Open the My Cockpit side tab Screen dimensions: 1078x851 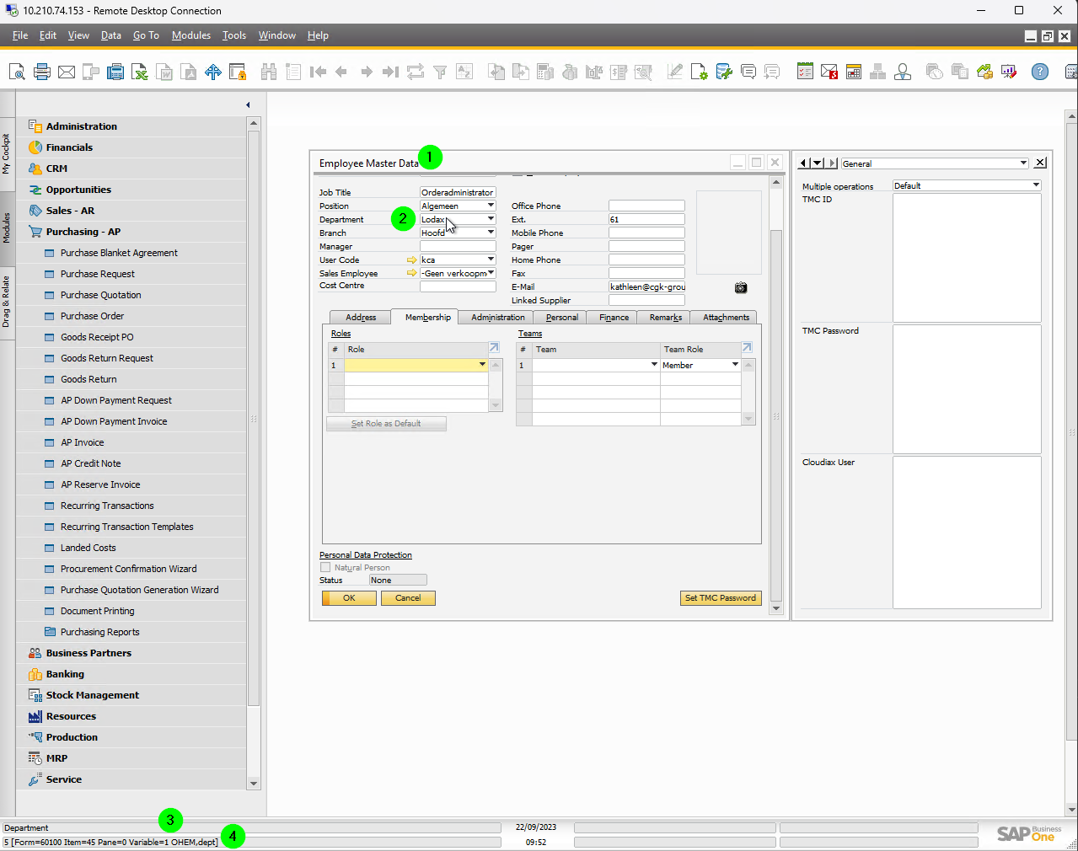7,153
